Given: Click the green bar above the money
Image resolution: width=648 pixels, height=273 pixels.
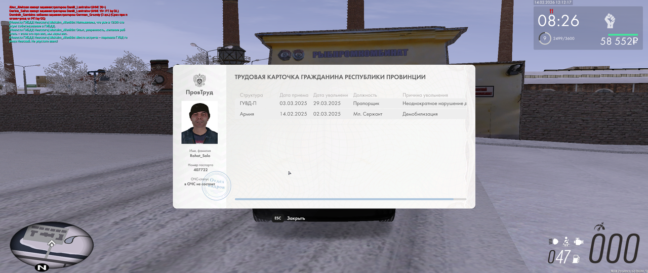Looking at the screenshot, I should tap(623, 35).
